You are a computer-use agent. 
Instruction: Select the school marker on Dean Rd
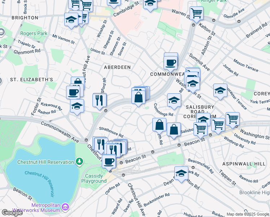point(181,174)
